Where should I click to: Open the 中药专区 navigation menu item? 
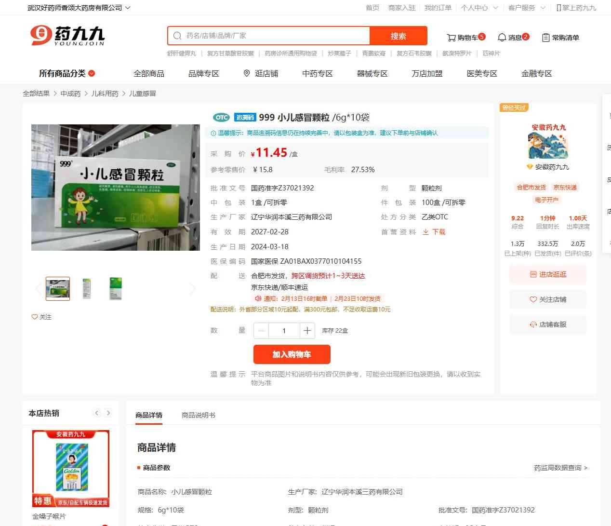tap(318, 73)
